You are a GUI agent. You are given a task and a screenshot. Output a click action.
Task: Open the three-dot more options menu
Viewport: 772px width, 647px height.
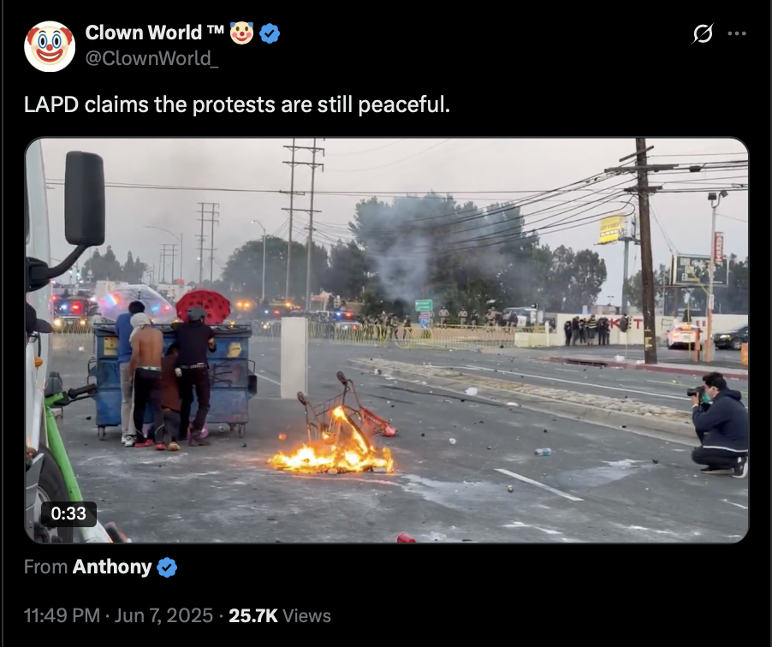tap(737, 33)
